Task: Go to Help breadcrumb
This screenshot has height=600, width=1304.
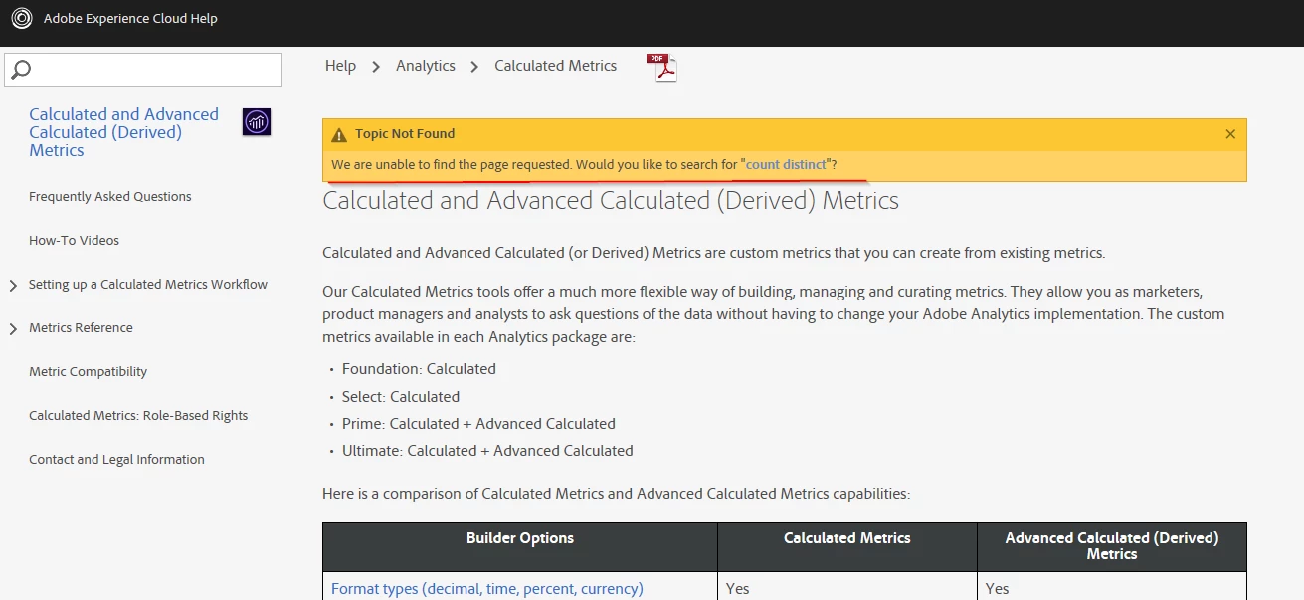Action: [340, 66]
